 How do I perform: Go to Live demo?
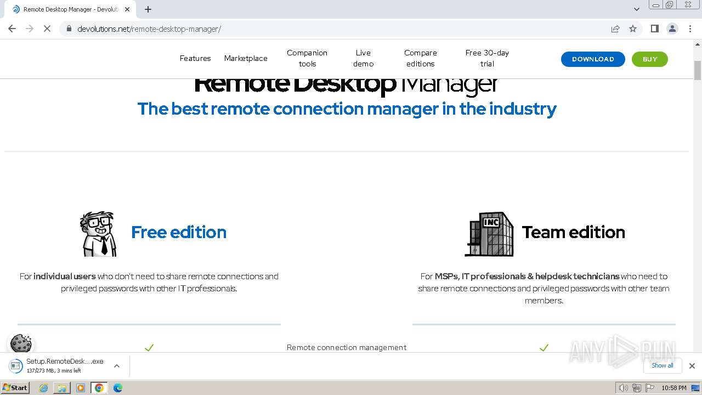[363, 58]
